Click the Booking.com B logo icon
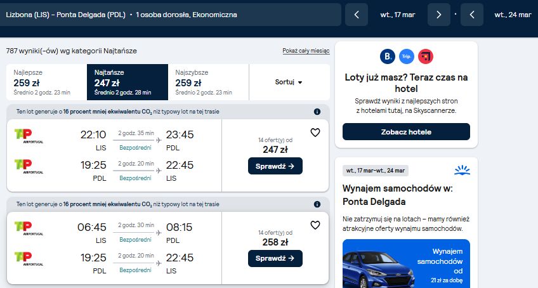The height and width of the screenshot is (288, 538). 388,56
